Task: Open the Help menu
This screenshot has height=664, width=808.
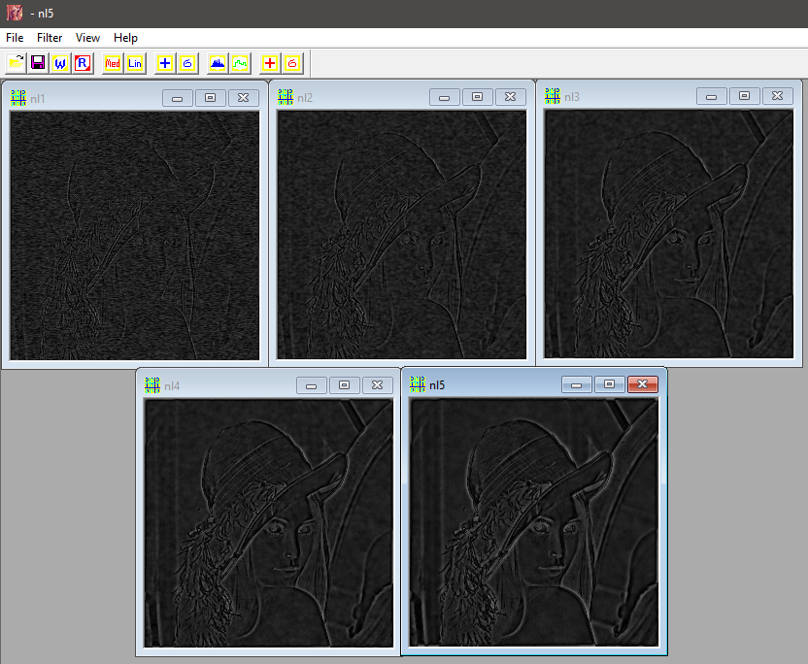Action: click(x=125, y=38)
